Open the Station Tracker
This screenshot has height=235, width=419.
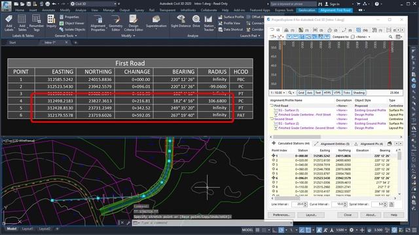(x=209, y=23)
